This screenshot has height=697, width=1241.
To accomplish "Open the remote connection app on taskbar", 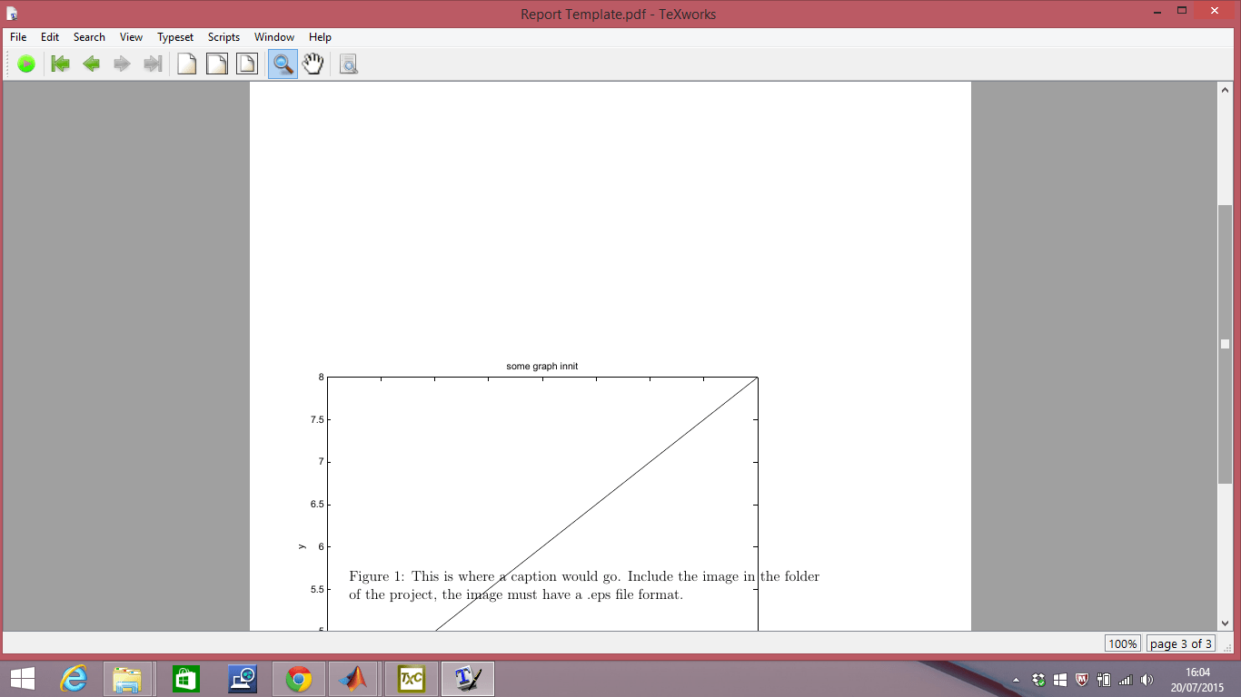I will point(243,679).
